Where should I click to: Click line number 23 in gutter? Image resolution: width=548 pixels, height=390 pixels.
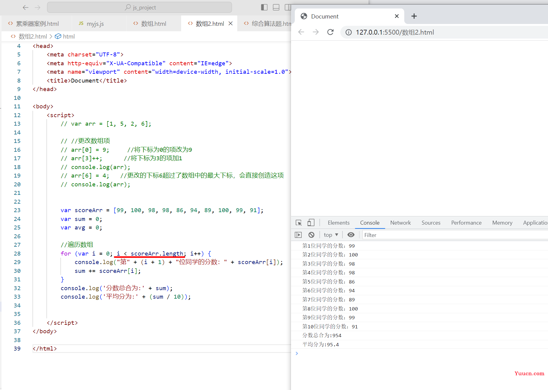(x=17, y=210)
